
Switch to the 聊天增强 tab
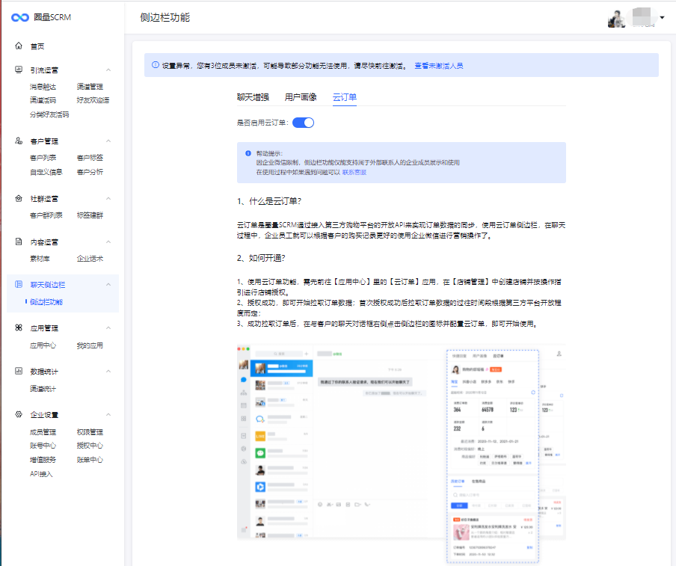coord(253,97)
